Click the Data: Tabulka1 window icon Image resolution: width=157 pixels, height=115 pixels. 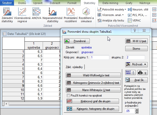tap(4, 34)
